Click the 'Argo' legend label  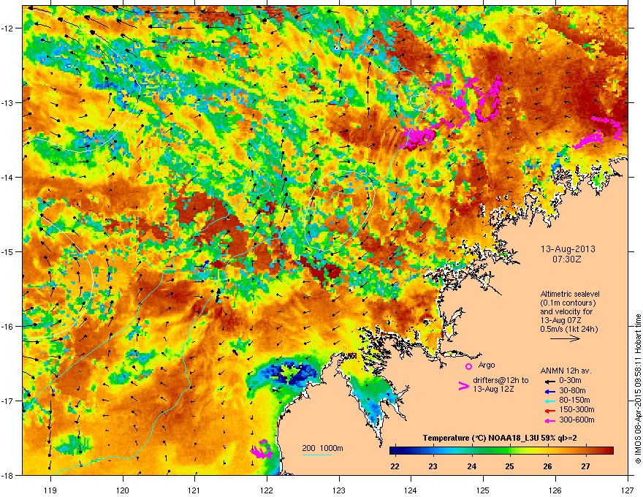click(x=487, y=365)
